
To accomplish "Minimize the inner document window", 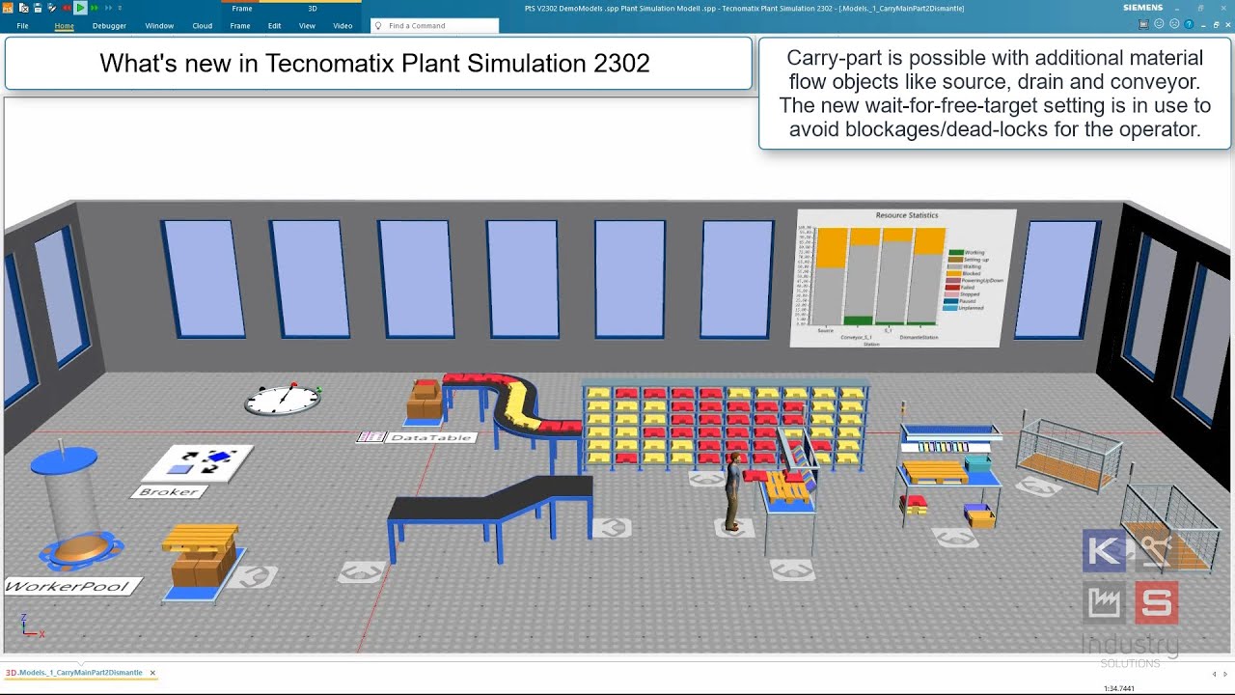I will (1203, 25).
